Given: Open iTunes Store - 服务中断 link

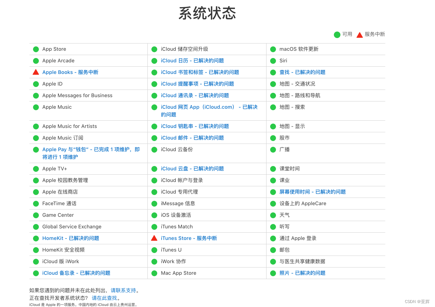Looking at the screenshot, I should [x=189, y=238].
